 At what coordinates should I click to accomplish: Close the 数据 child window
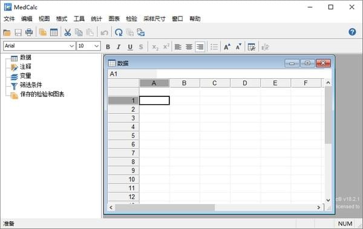pyautogui.click(x=323, y=63)
